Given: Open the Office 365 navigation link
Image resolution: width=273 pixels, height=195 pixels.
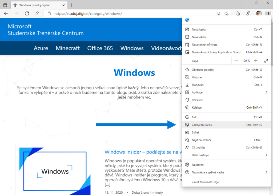Looking at the screenshot, I should (100, 48).
